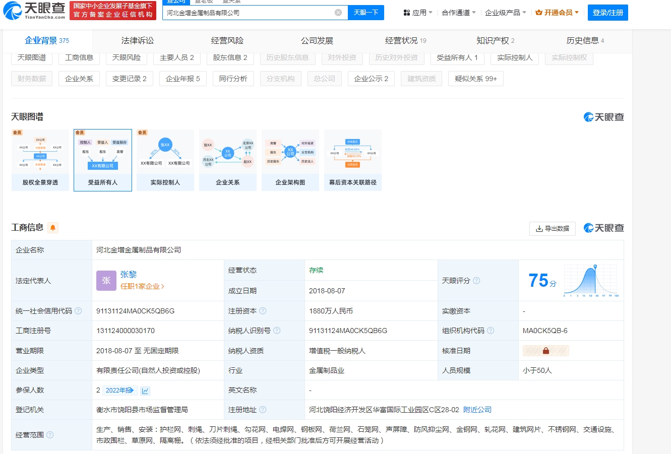Click the 1880万人民币 registered capital value

click(331, 311)
